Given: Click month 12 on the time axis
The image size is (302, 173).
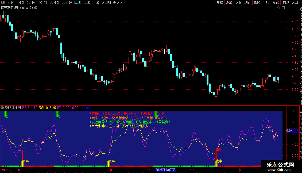Looking at the screenshot, I should coord(192,170).
